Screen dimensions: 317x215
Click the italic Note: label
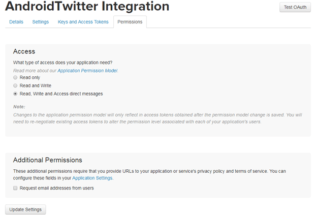19,106
